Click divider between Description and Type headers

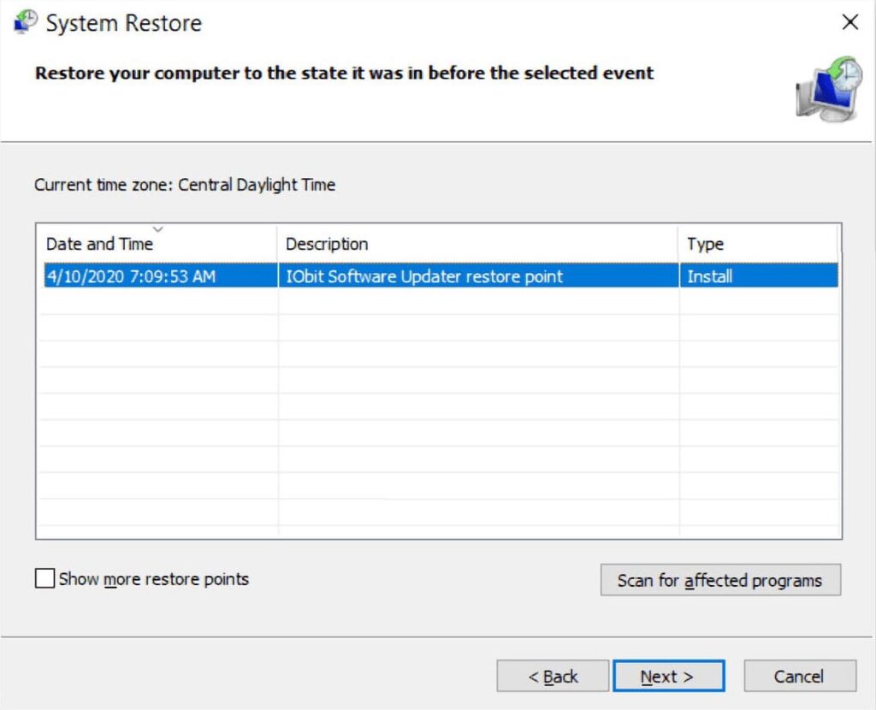pos(678,244)
